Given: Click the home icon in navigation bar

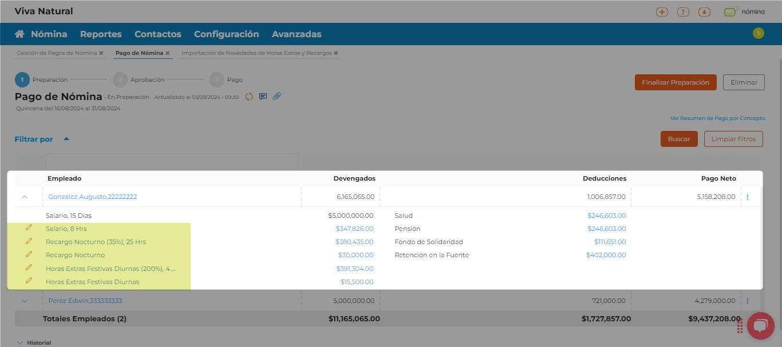Looking at the screenshot, I should point(20,34).
